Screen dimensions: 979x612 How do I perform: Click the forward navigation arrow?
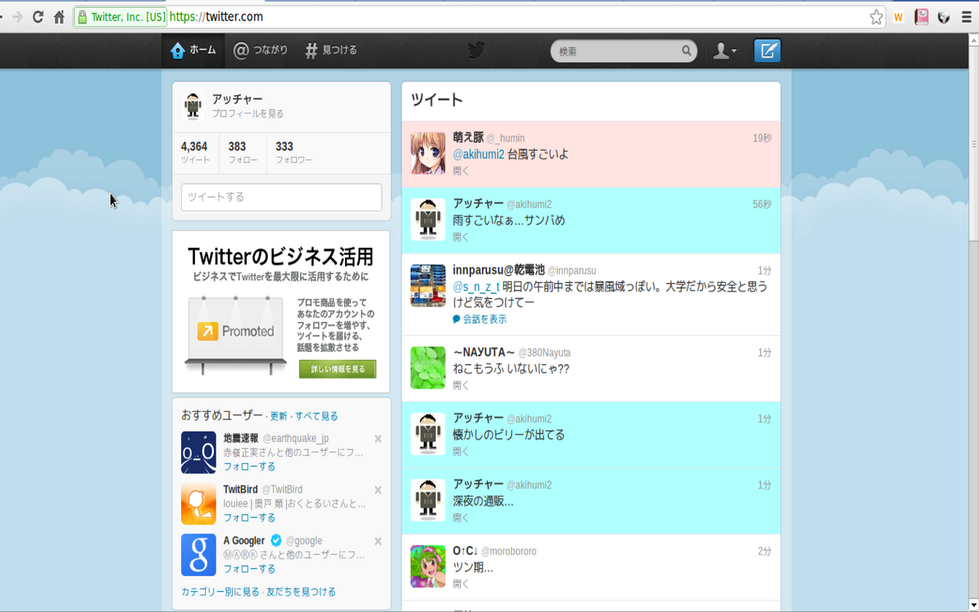point(17,17)
